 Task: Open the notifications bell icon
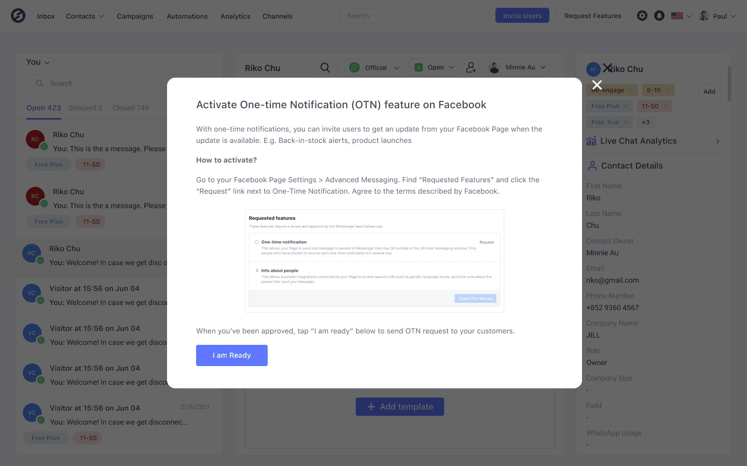[659, 16]
